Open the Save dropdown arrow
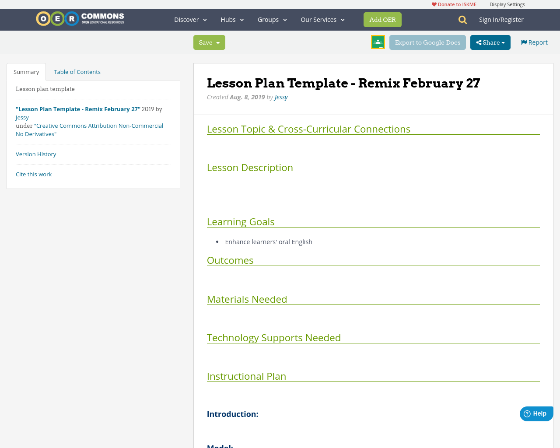560x448 pixels. 218,42
